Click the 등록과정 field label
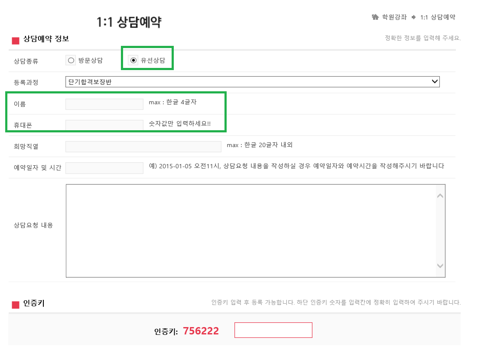Image resolution: width=478 pixels, height=350 pixels. click(26, 82)
